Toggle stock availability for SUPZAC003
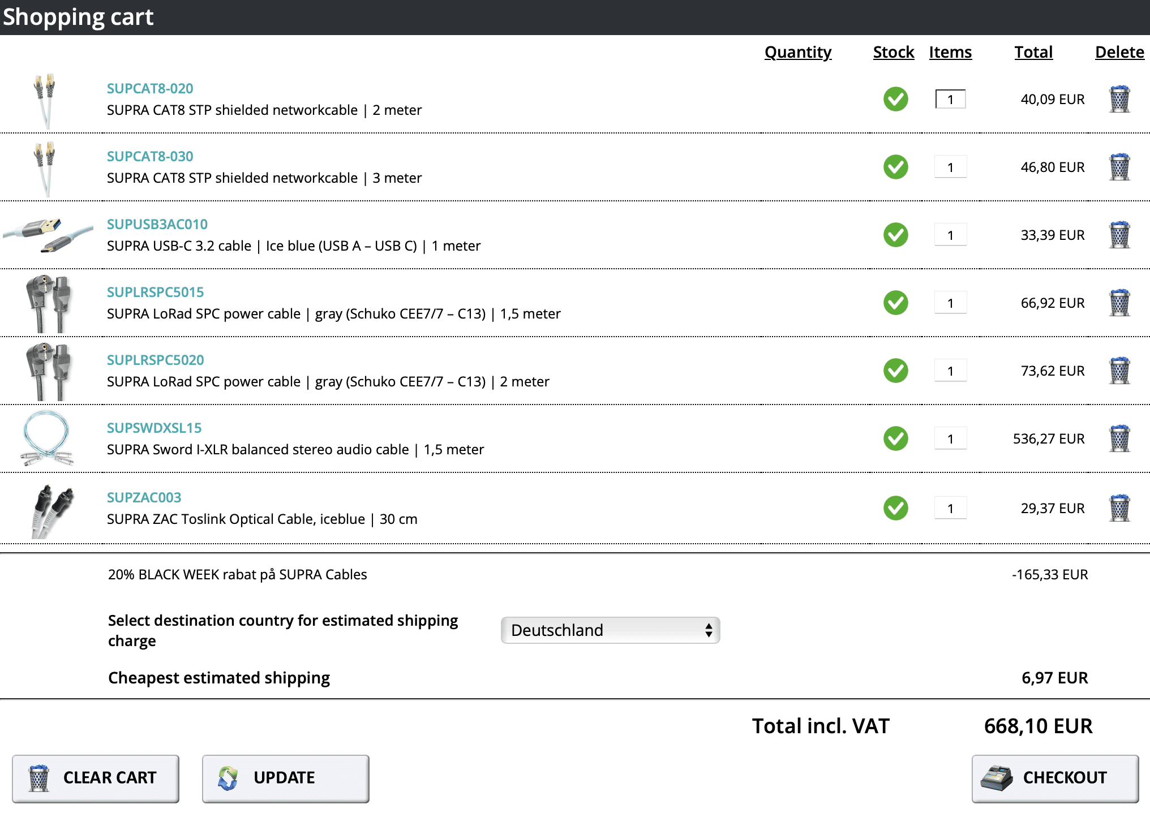 click(x=894, y=507)
